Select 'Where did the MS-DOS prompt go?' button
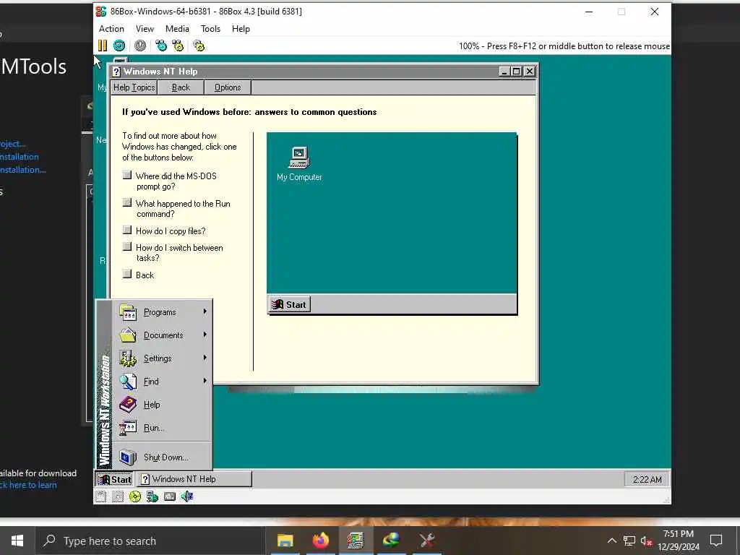740x555 pixels. point(127,175)
